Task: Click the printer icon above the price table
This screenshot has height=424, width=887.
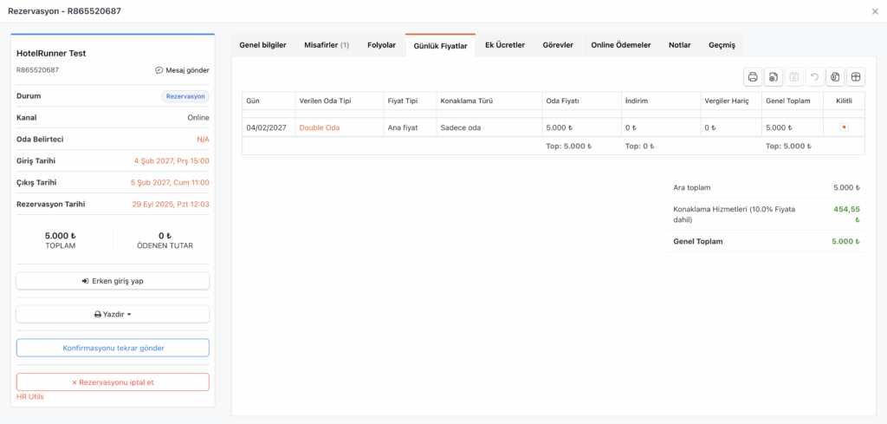Action: pyautogui.click(x=753, y=77)
